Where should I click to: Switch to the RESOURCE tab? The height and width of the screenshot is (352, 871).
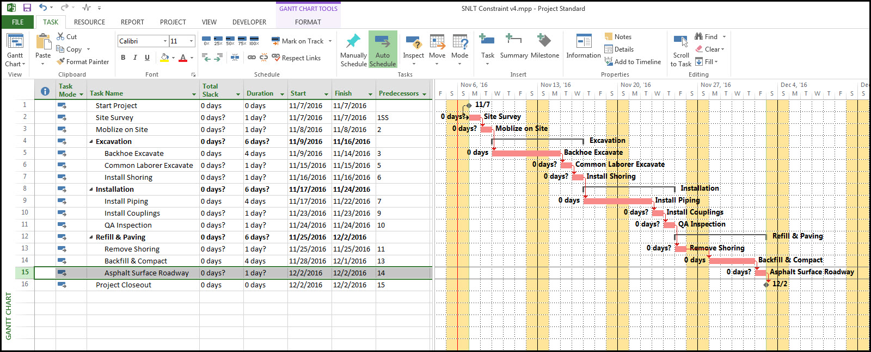[x=89, y=22]
